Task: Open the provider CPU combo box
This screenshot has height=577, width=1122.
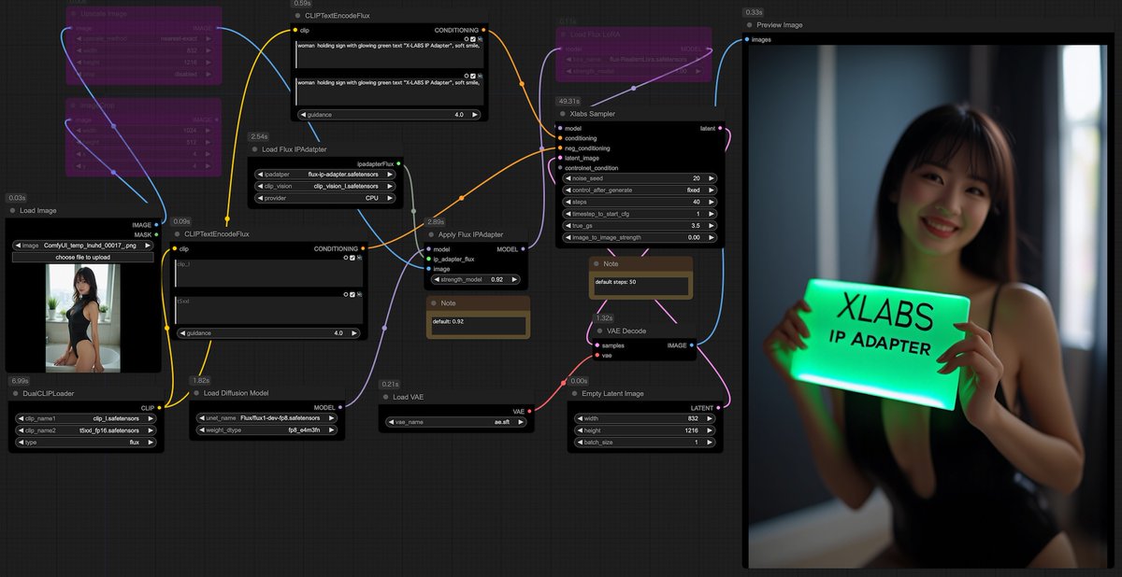Action: coord(325,198)
